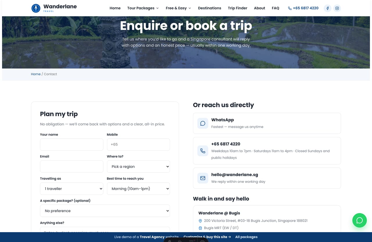
Task: Click the Enquire or book a trip headline
Action: pos(186,25)
